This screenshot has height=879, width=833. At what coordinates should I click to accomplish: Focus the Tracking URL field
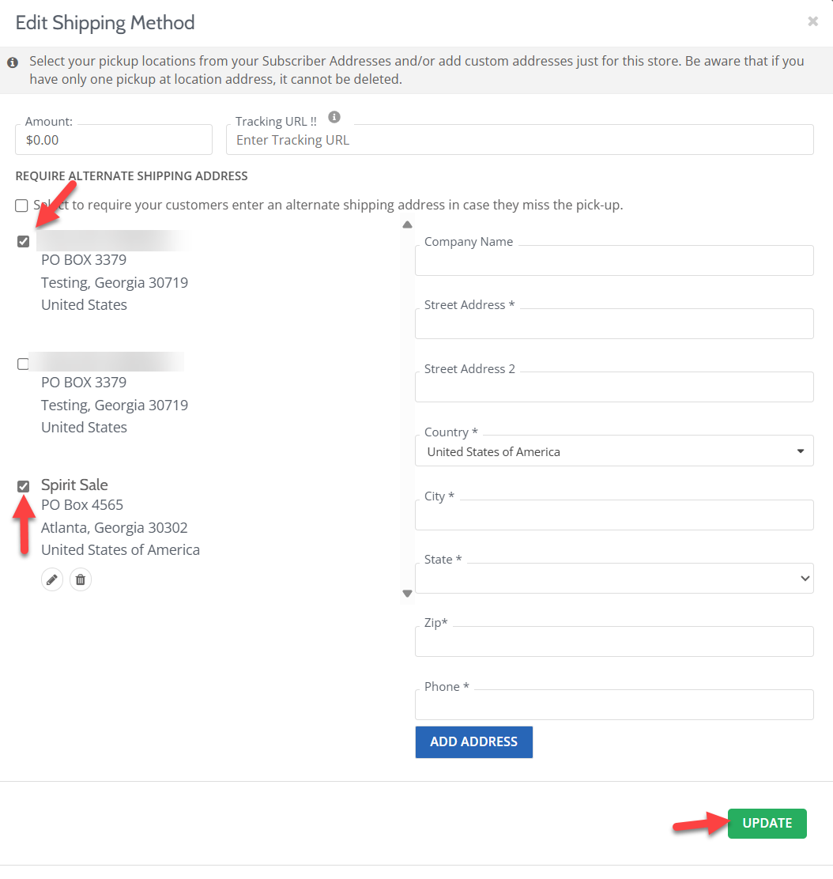(519, 140)
